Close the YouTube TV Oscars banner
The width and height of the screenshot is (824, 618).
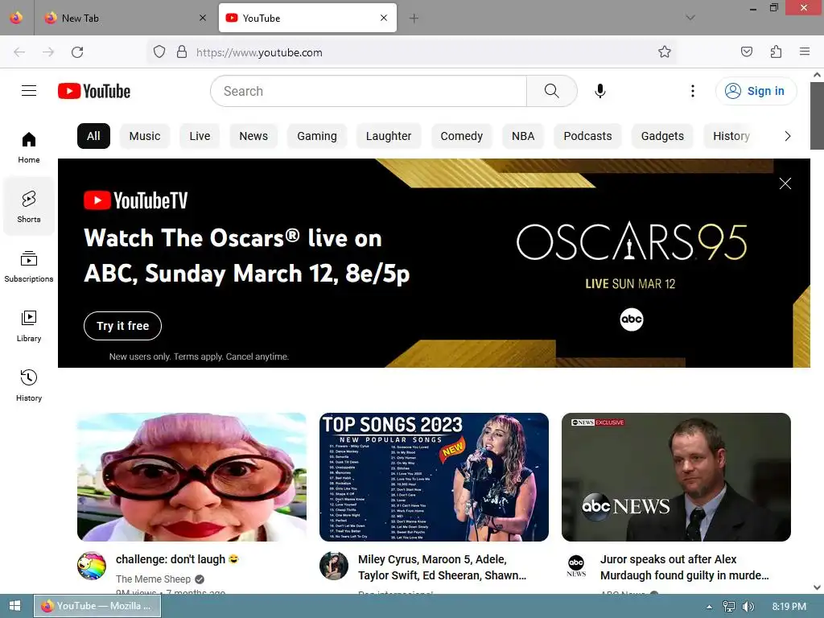coord(785,183)
